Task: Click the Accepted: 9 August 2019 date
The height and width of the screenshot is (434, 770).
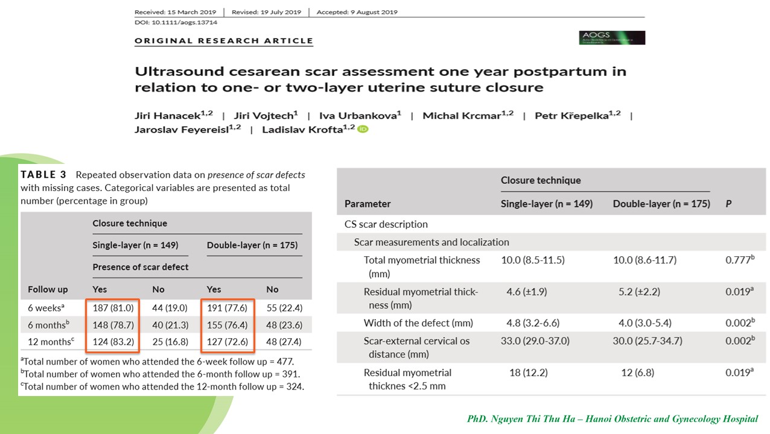Action: [x=358, y=12]
